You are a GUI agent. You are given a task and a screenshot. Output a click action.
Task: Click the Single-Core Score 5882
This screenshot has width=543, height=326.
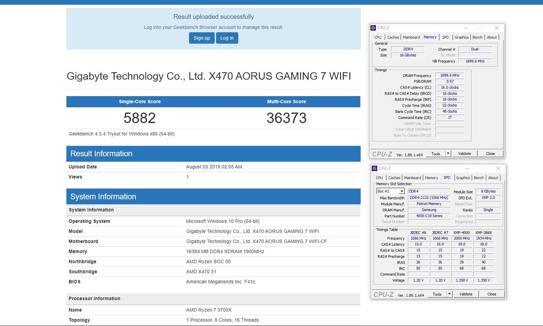click(140, 118)
